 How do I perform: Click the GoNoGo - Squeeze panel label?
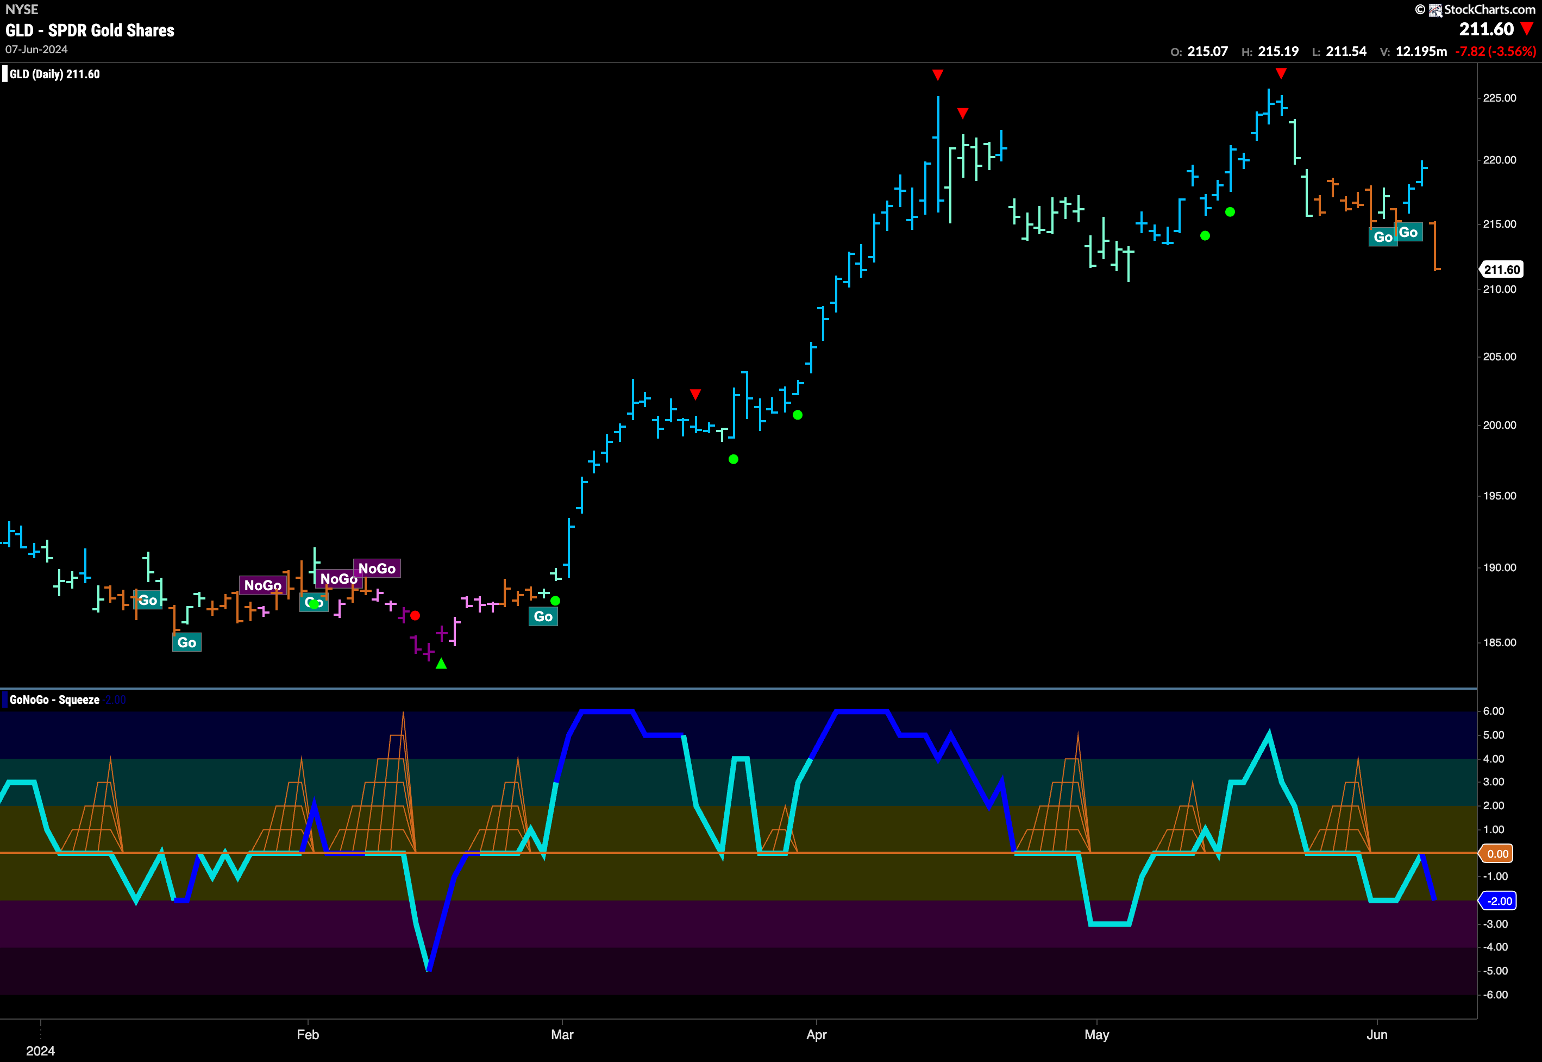54,700
